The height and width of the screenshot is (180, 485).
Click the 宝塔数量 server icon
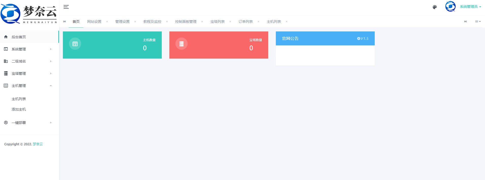182,44
